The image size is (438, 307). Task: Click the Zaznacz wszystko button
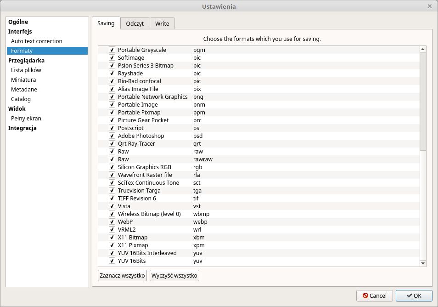122,276
